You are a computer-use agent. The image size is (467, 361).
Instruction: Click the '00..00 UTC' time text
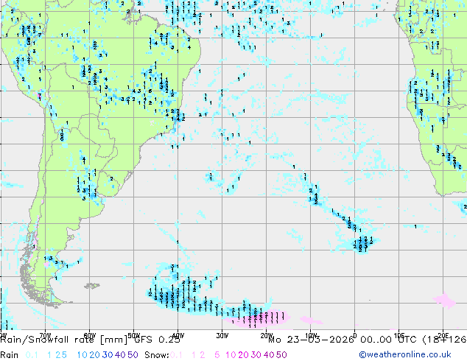pos(389,340)
